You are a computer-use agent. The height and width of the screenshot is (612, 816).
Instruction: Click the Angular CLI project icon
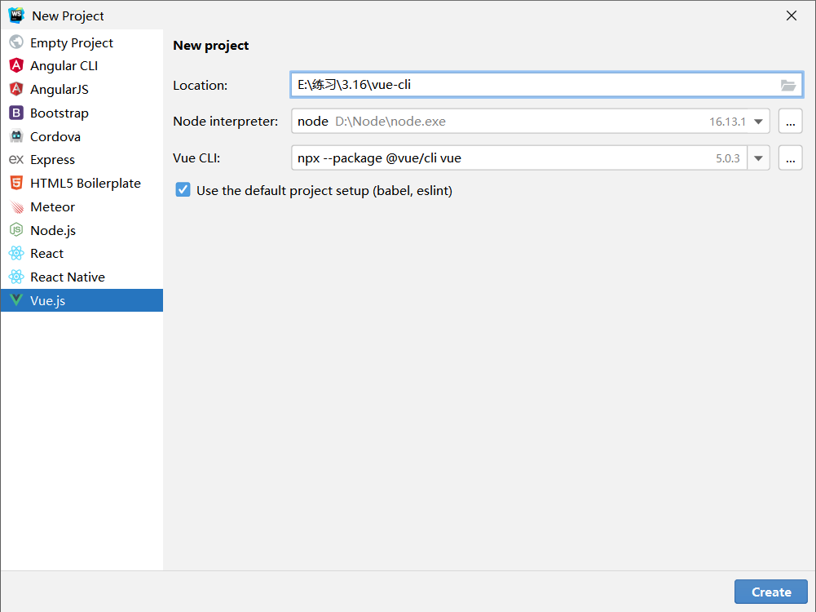tap(16, 66)
